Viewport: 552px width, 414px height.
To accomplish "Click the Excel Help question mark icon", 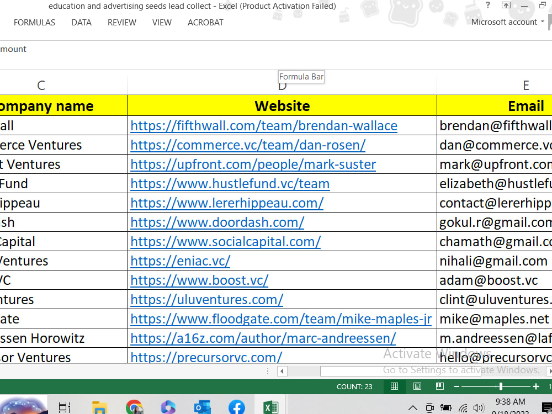I will [487, 5].
